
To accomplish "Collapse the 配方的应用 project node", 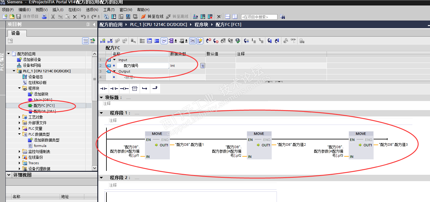I will (x=8, y=54).
